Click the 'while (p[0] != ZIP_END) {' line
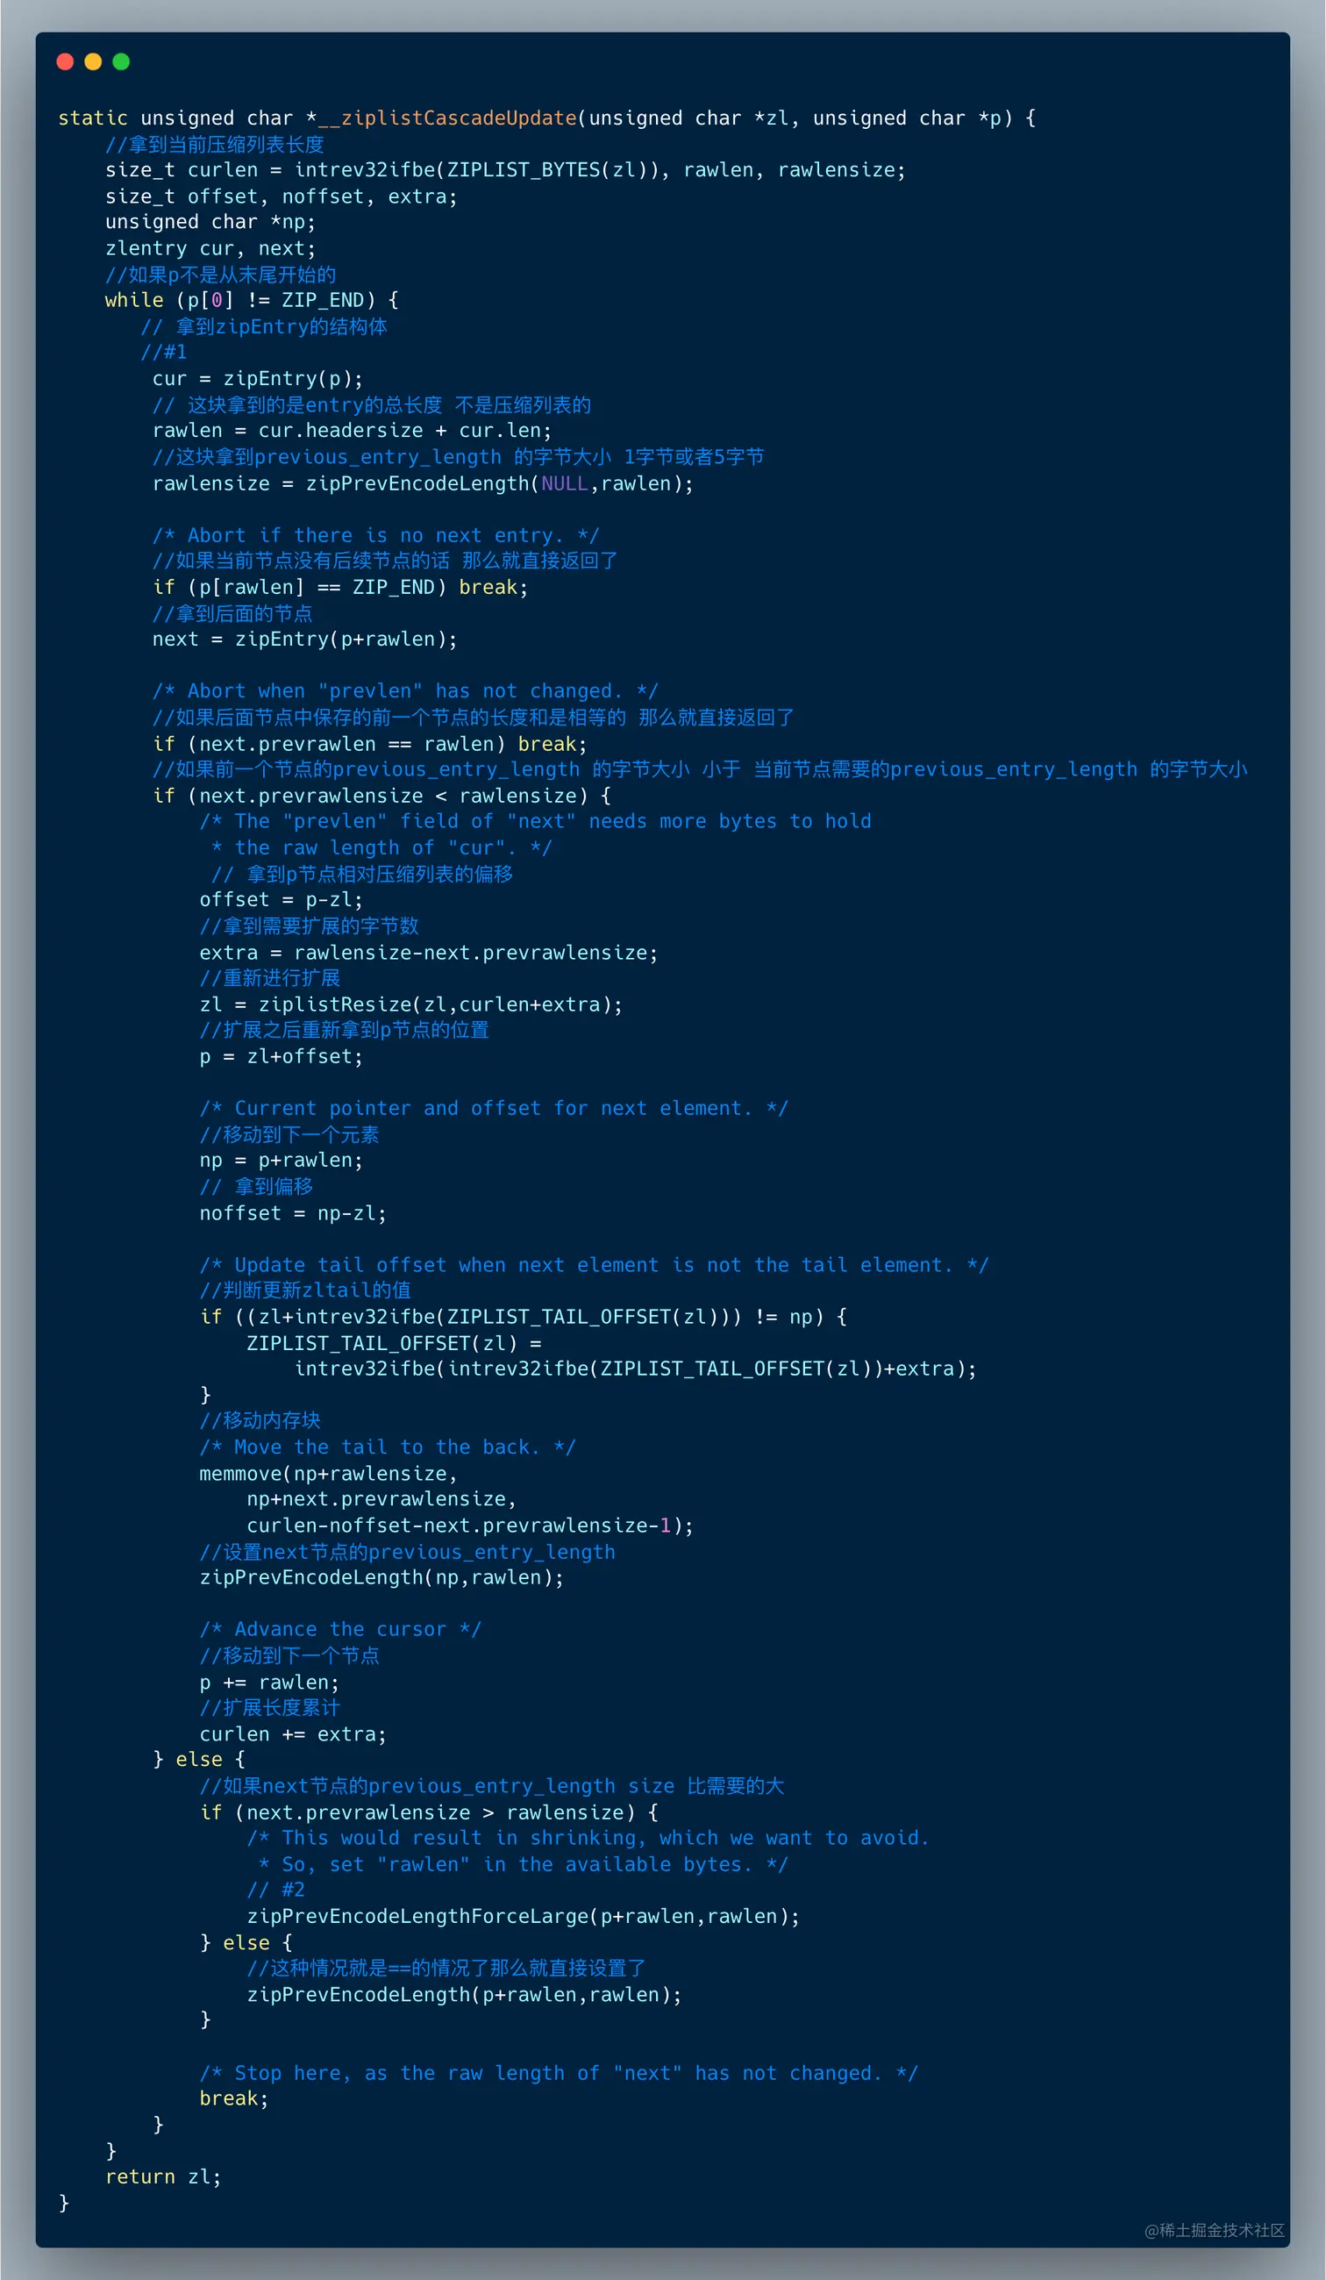 tap(253, 300)
